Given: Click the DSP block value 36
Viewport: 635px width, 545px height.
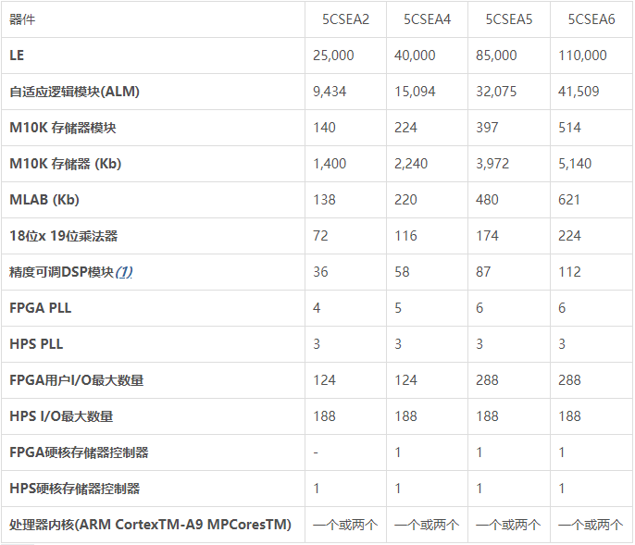Looking at the screenshot, I should 320,272.
